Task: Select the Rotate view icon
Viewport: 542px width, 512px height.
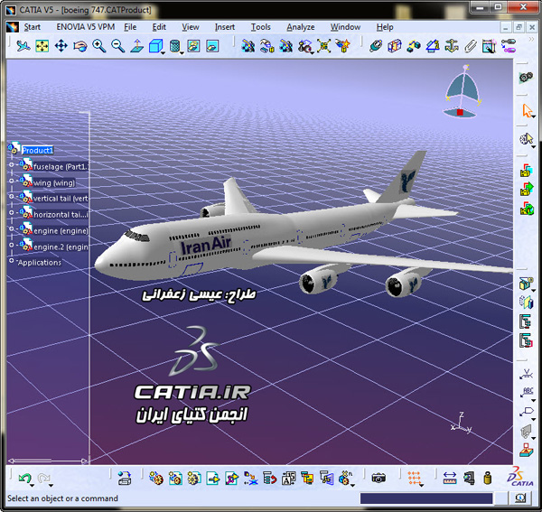Action: point(79,46)
